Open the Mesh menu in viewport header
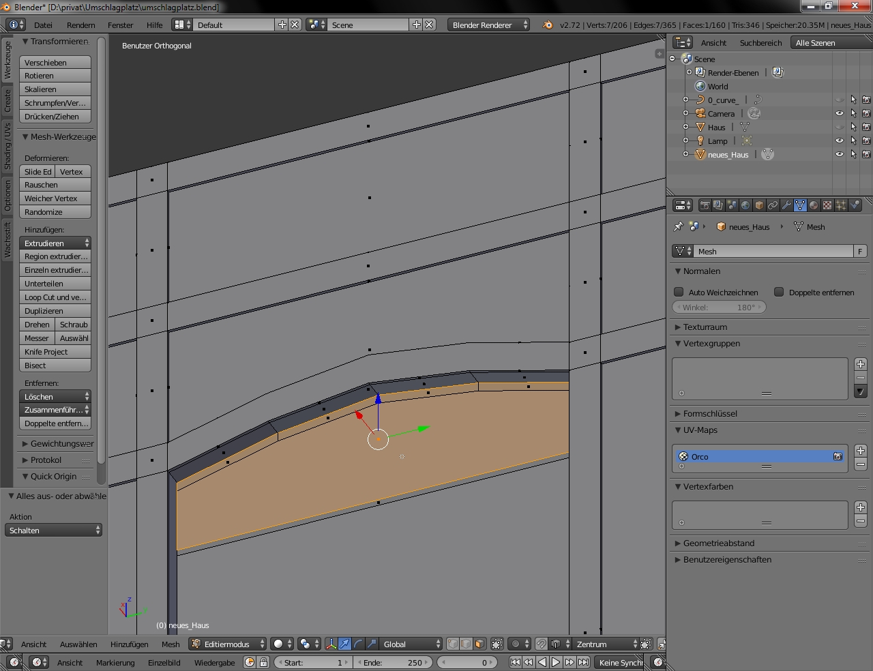873x671 pixels. (171, 644)
